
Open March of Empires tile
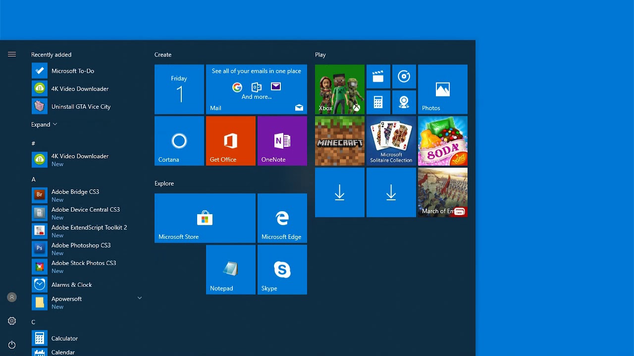click(x=443, y=192)
